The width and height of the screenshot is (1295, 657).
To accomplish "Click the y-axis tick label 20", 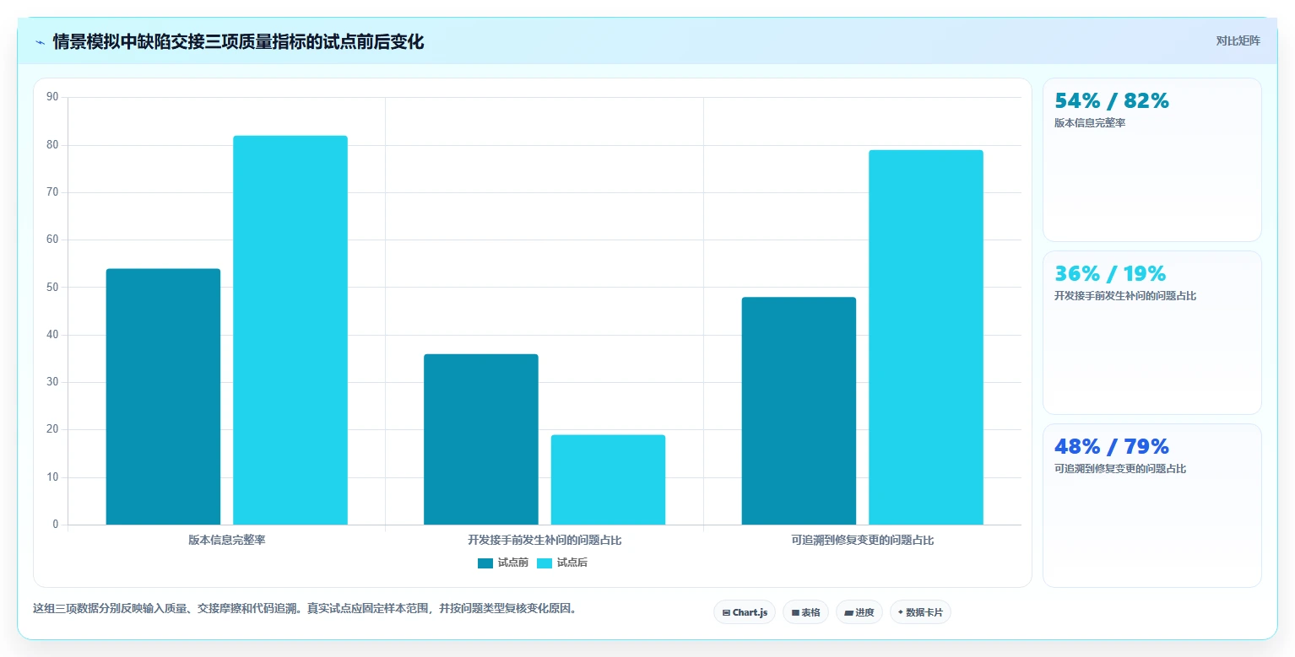I will pyautogui.click(x=52, y=429).
